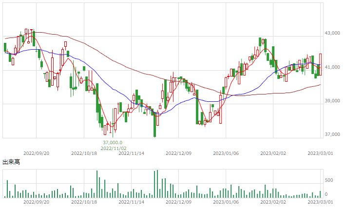
Task: Click the 500 volume axis label
Action: point(329,180)
